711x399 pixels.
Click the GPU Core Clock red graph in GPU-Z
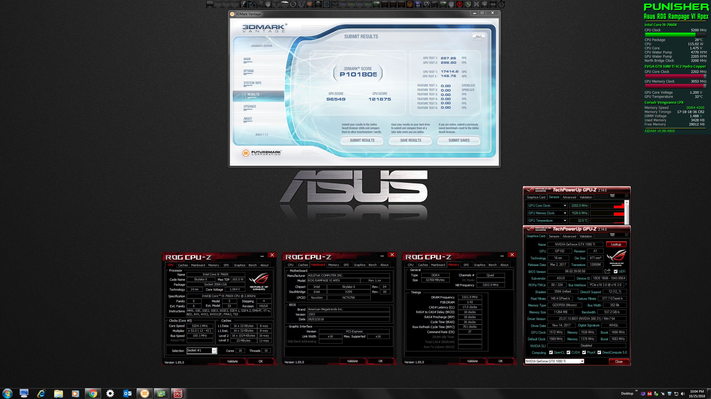pos(607,206)
